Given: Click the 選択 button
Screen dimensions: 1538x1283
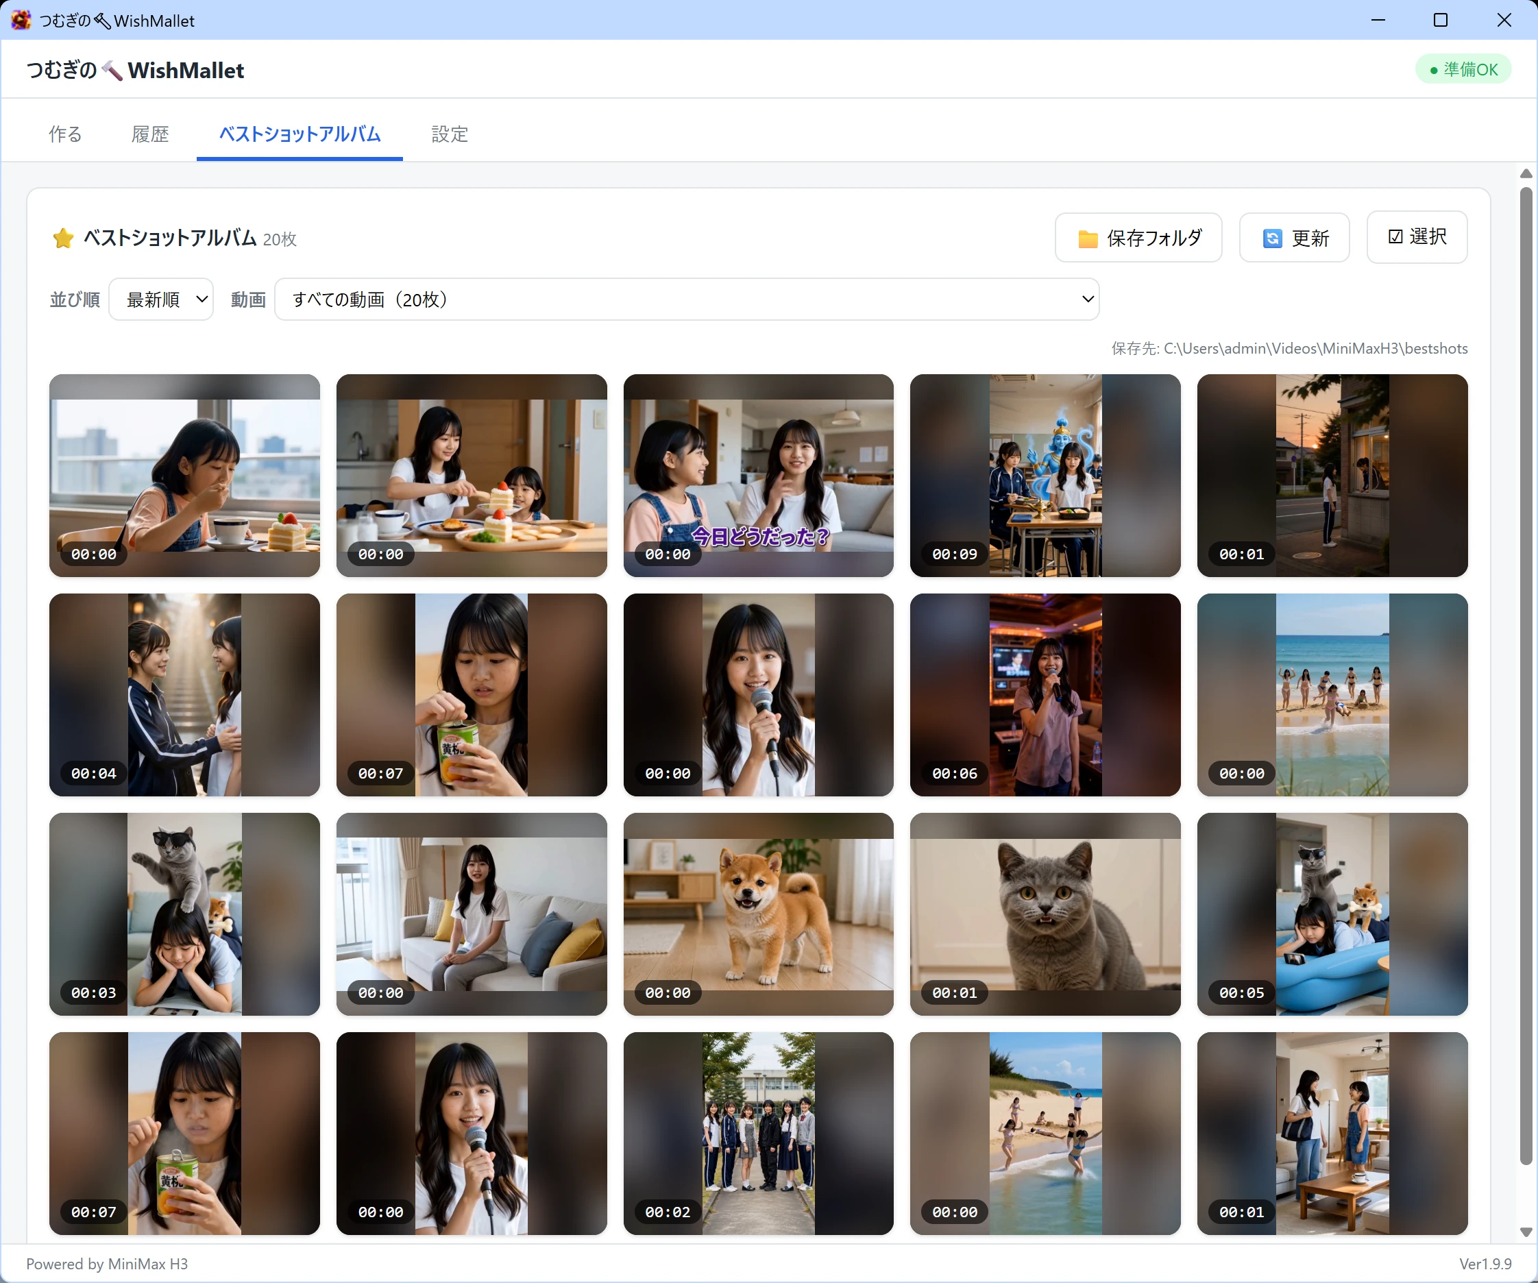Looking at the screenshot, I should (x=1417, y=236).
